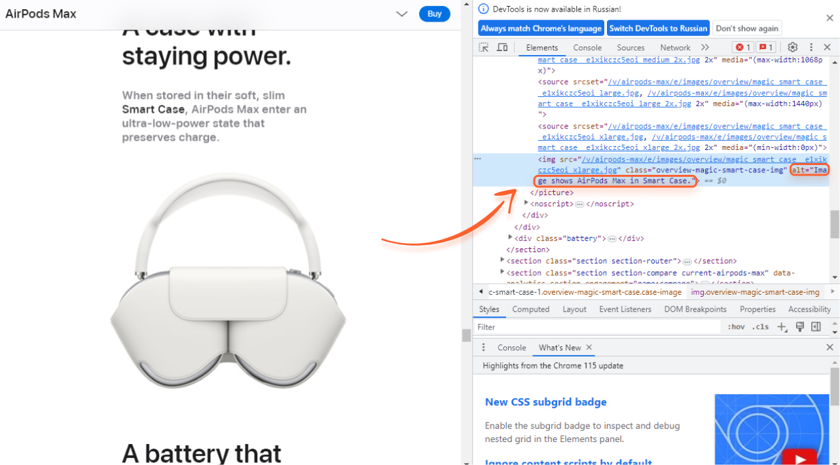Click the info icon in language banner
The width and height of the screenshot is (840, 465).
pyautogui.click(x=484, y=9)
